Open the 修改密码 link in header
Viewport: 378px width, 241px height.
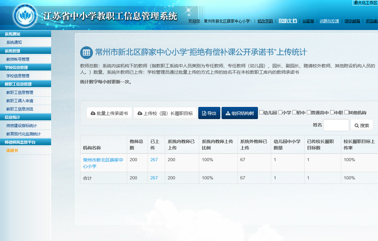(x=265, y=21)
